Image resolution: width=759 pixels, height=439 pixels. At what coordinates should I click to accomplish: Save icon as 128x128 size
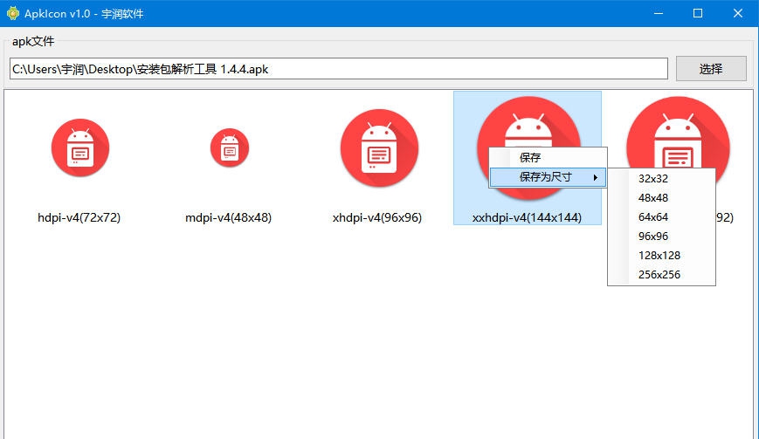pyautogui.click(x=661, y=255)
